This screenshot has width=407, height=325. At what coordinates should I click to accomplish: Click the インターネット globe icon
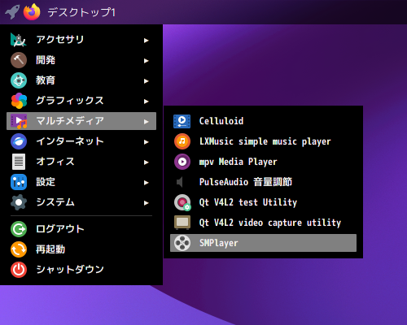19,141
